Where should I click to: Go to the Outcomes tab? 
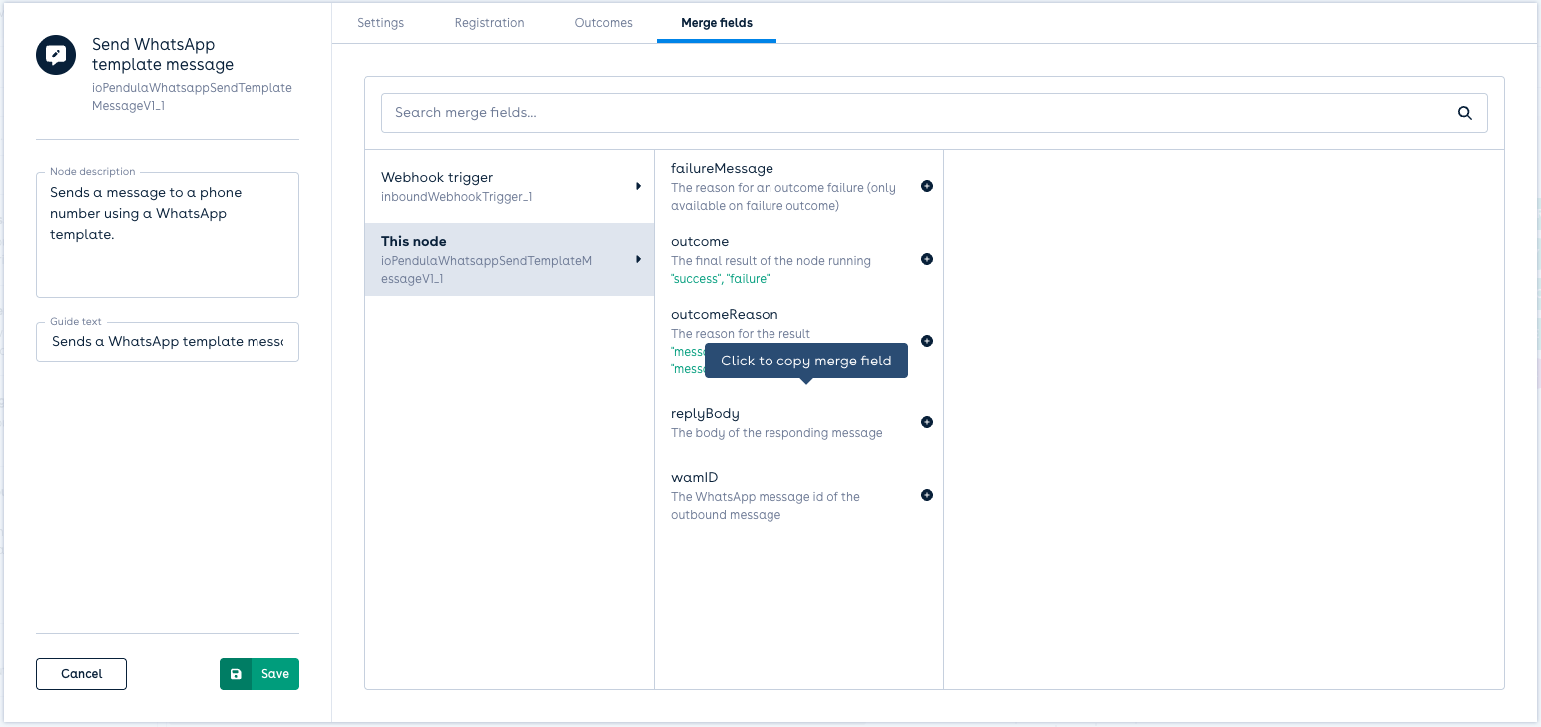(603, 23)
